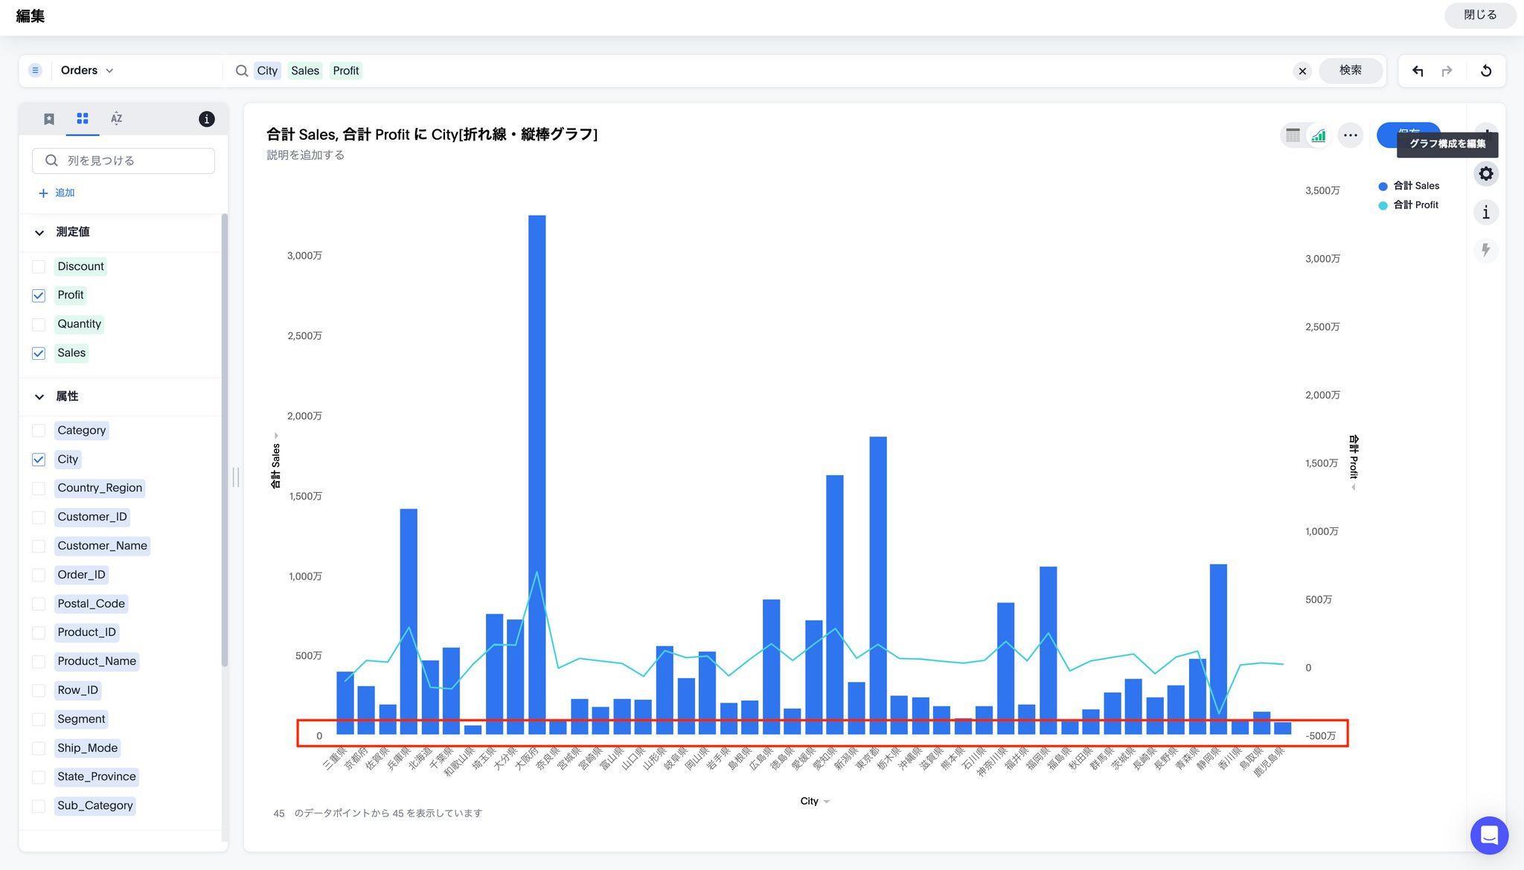
Task: Check the Customer_ID checkbox
Action: 39,518
